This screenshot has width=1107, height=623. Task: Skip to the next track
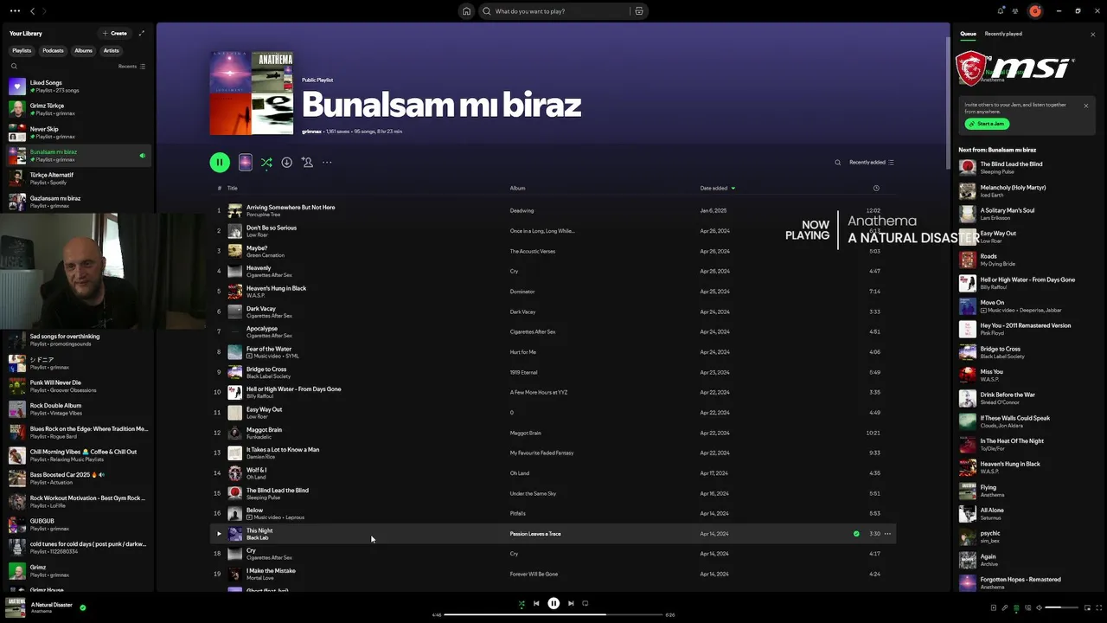tap(571, 604)
